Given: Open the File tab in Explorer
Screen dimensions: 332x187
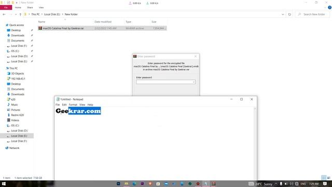Looking at the screenshot, I should point(6,7).
